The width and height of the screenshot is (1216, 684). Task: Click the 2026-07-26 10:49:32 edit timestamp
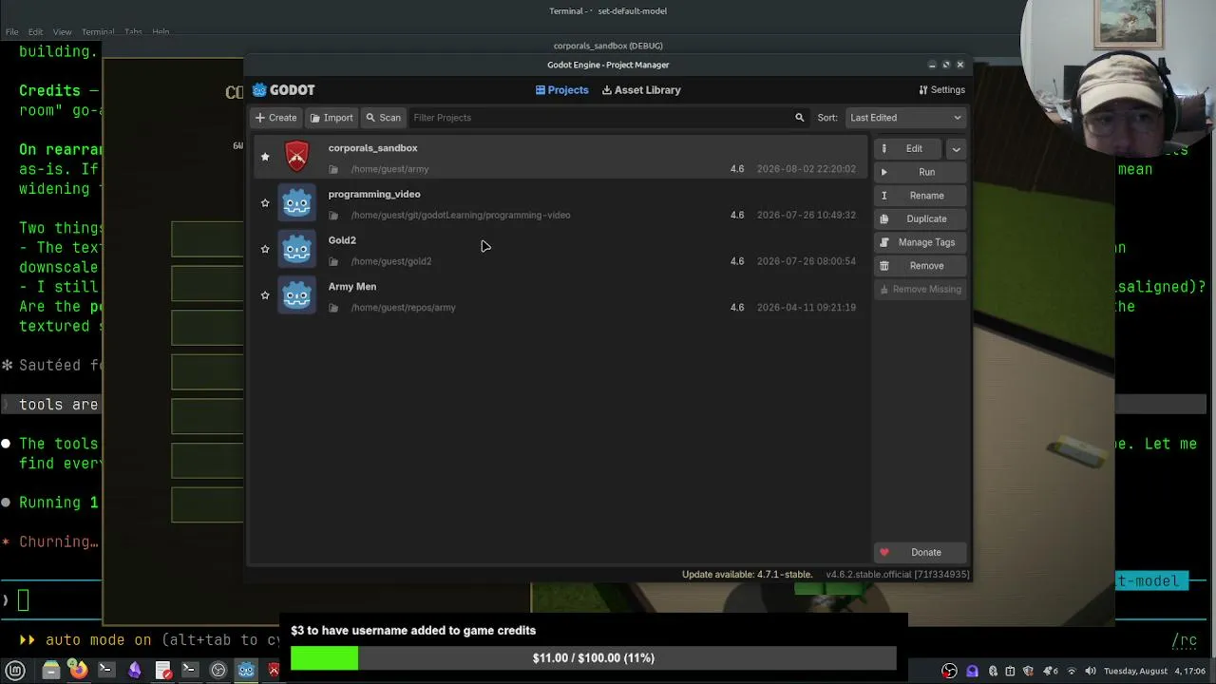(807, 216)
